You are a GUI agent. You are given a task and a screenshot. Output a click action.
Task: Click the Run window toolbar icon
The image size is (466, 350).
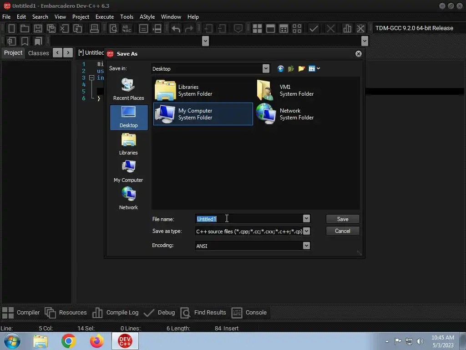(x=270, y=29)
